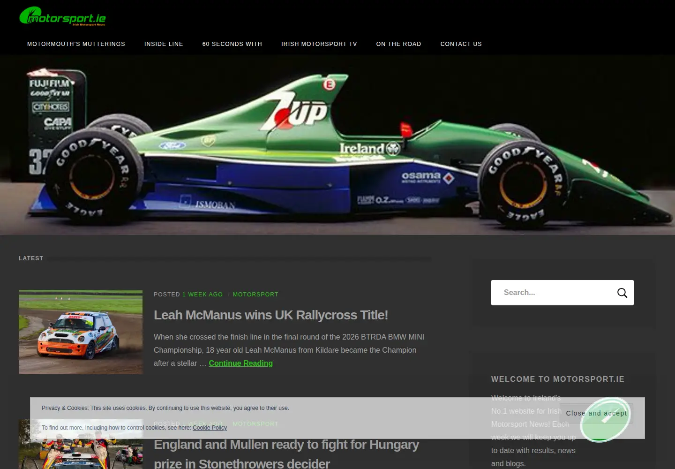Select the 'Welcome to Motorsport.ie' heading

558,379
